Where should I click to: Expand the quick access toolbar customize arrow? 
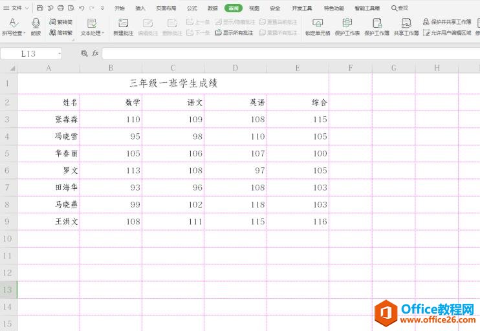(103, 8)
